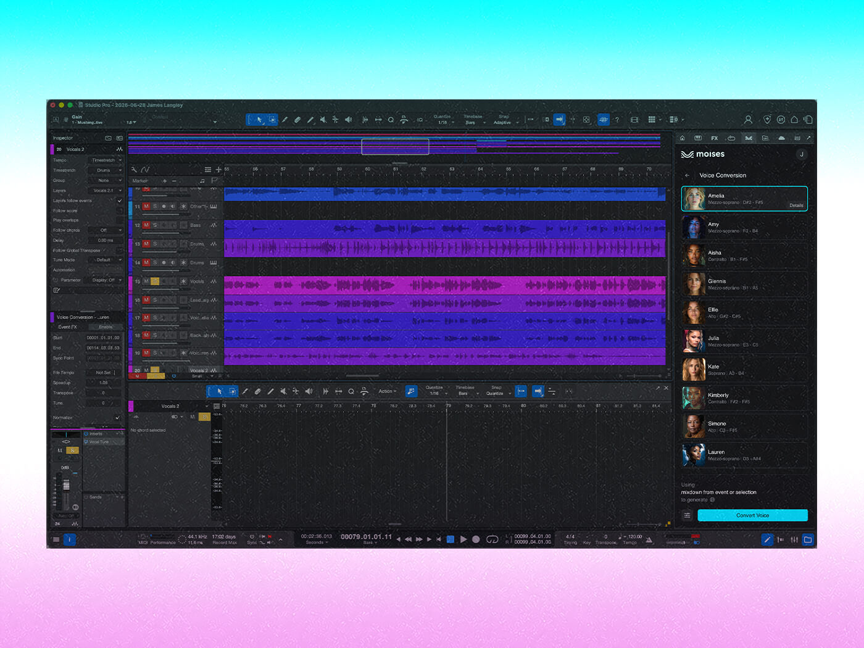Adjust the inspector channel volume fader

pyautogui.click(x=67, y=486)
